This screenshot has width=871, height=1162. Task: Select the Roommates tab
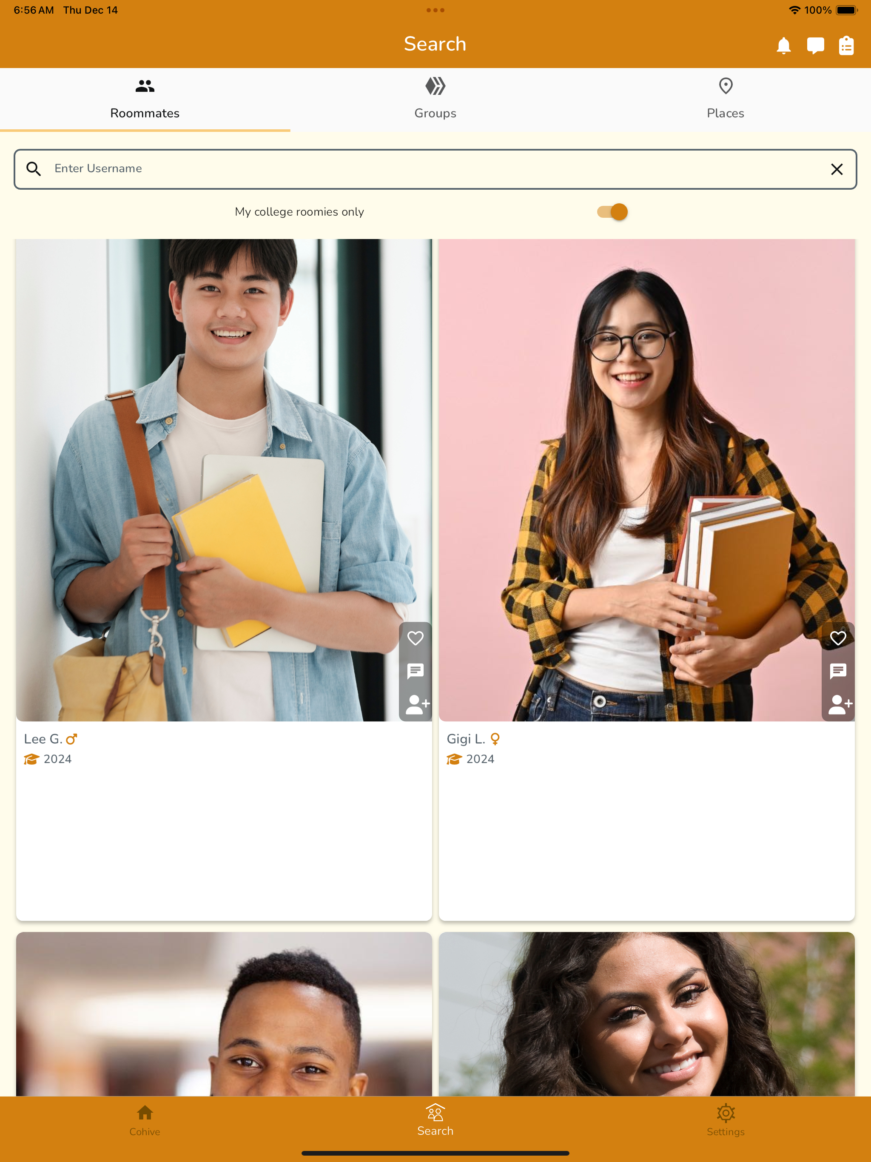pos(145,99)
